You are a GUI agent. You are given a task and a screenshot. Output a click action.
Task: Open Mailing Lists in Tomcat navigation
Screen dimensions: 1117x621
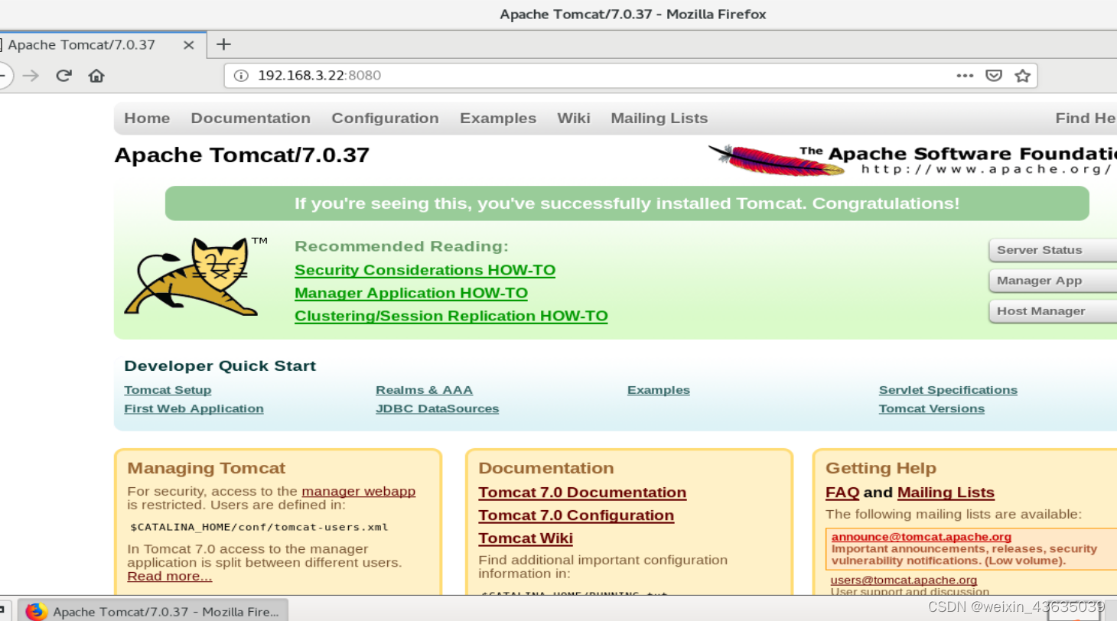click(659, 119)
